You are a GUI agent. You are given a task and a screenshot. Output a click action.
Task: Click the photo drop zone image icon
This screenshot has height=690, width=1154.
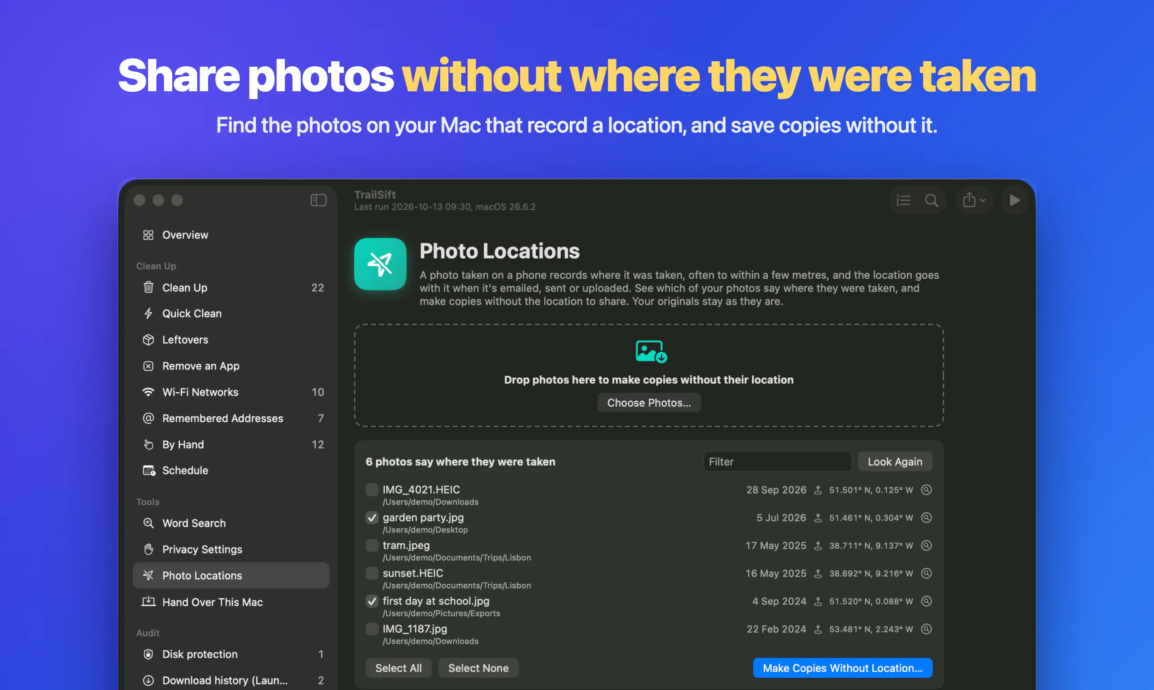click(x=651, y=351)
